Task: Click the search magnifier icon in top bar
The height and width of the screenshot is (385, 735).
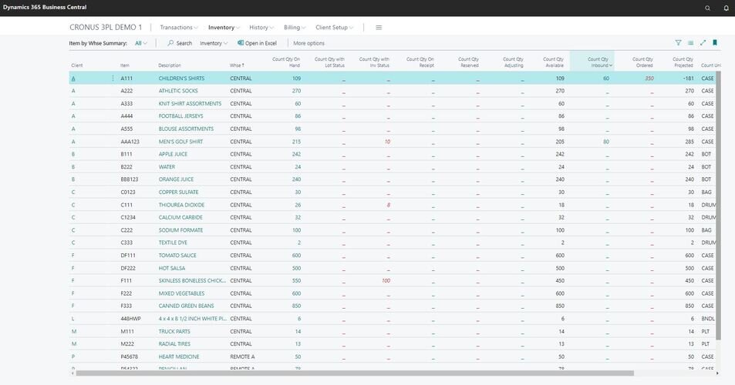Action: click(708, 8)
